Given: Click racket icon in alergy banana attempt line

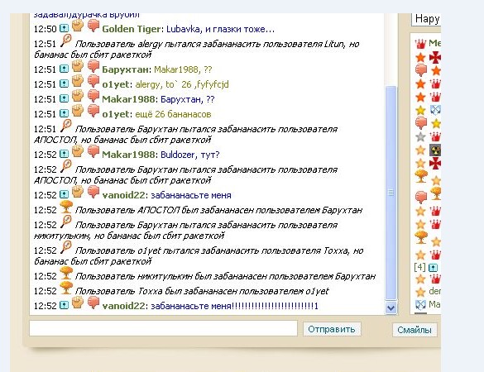Looking at the screenshot, I should (65, 41).
